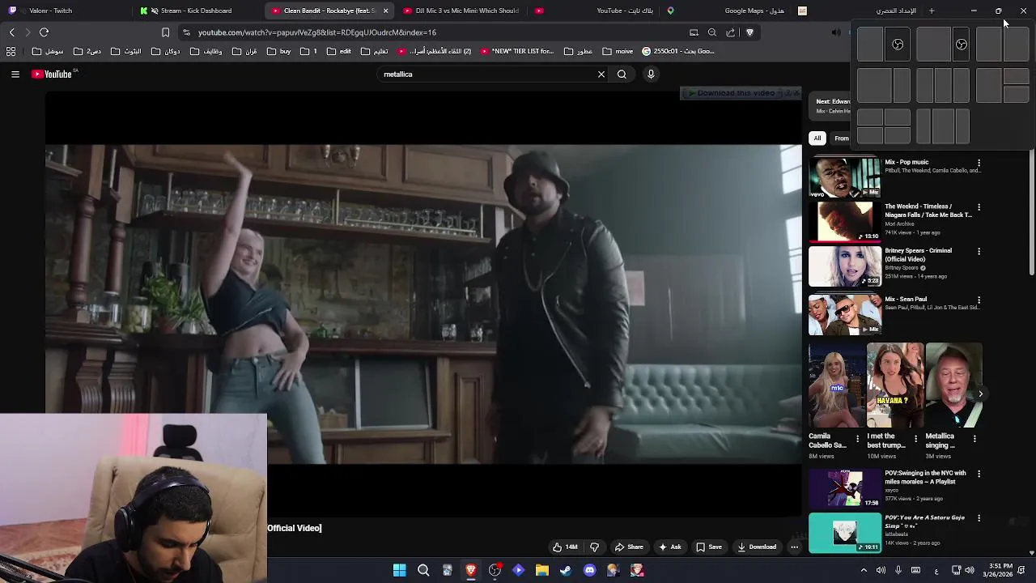Like the video with 14M likes

565,547
